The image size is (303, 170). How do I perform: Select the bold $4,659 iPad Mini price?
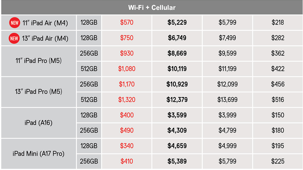177,146
